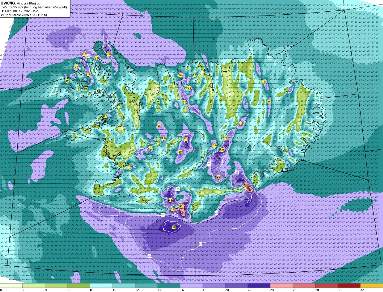383x292 pixels.
Task: Select the 'IT: Mán. 08. 12. 2025 15Z' line
Action: 19,11
